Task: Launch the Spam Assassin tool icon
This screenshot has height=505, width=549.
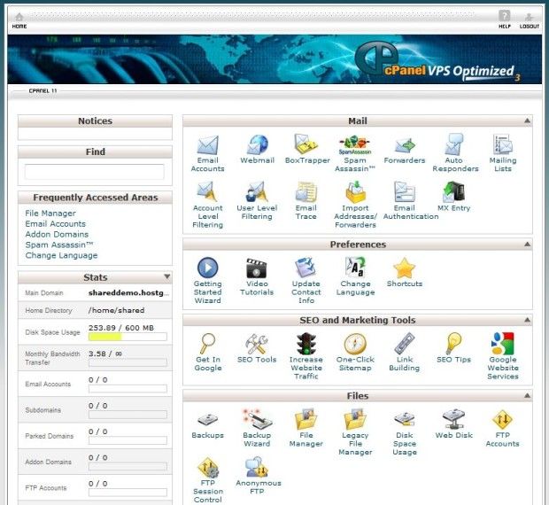Action: pyautogui.click(x=354, y=144)
